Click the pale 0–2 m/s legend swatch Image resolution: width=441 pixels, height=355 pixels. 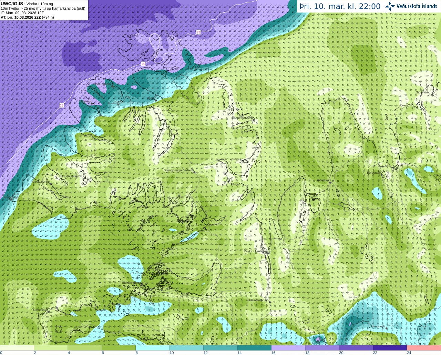17,348
